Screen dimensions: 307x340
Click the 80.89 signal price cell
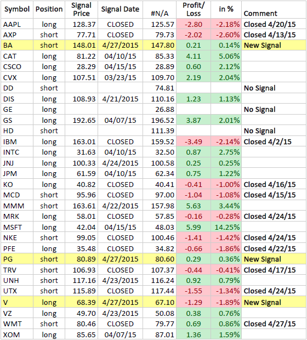pyautogui.click(x=81, y=259)
